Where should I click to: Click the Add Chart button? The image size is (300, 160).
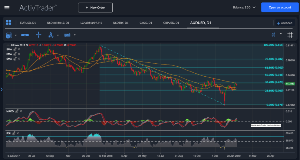pyautogui.click(x=285, y=23)
